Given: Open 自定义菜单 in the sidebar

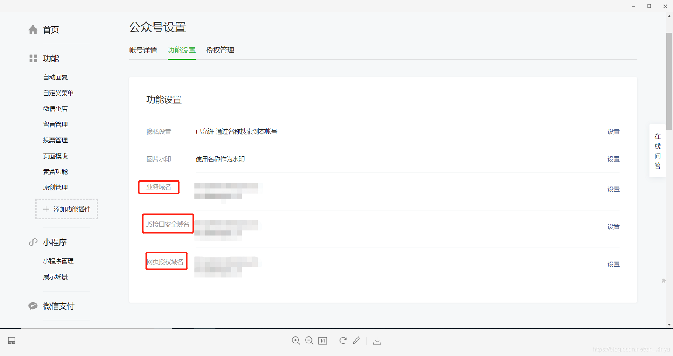Looking at the screenshot, I should tap(58, 93).
